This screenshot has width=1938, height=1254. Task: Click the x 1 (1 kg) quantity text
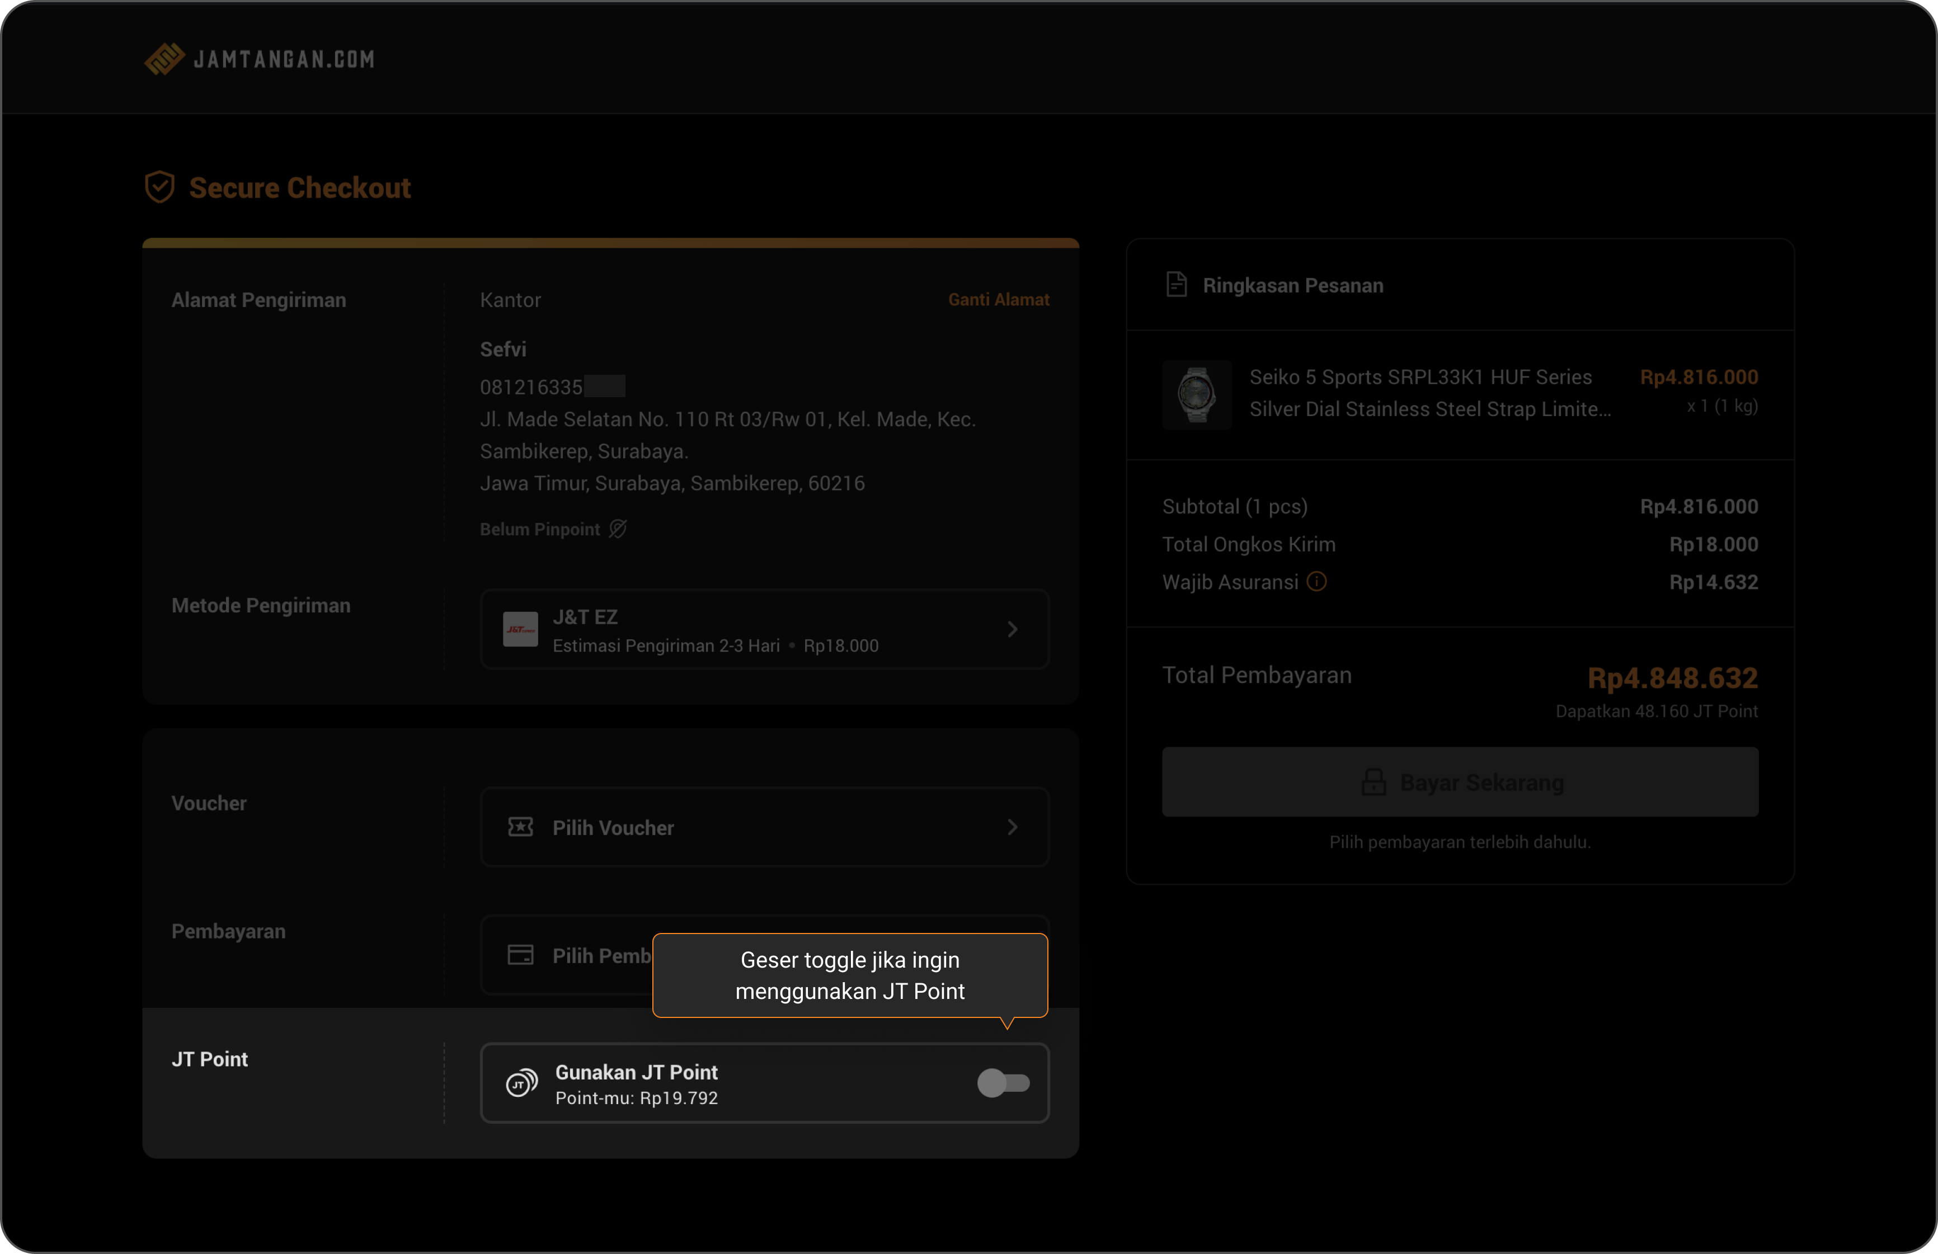pyautogui.click(x=1722, y=406)
